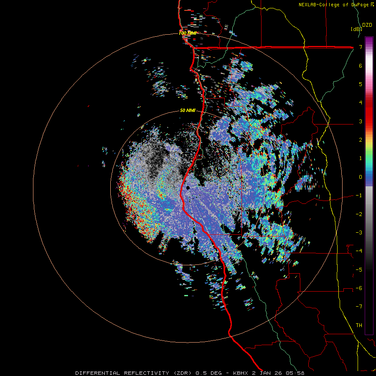The height and width of the screenshot is (376, 376).
Task: Click the DZD label above the scale
Action: 367,25
